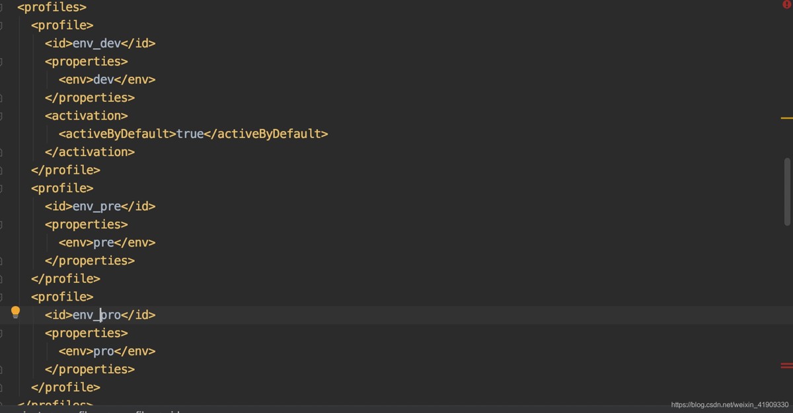This screenshot has height=413, width=793.
Task: Jump to the yellow warning stripe mark
Action: [x=786, y=118]
